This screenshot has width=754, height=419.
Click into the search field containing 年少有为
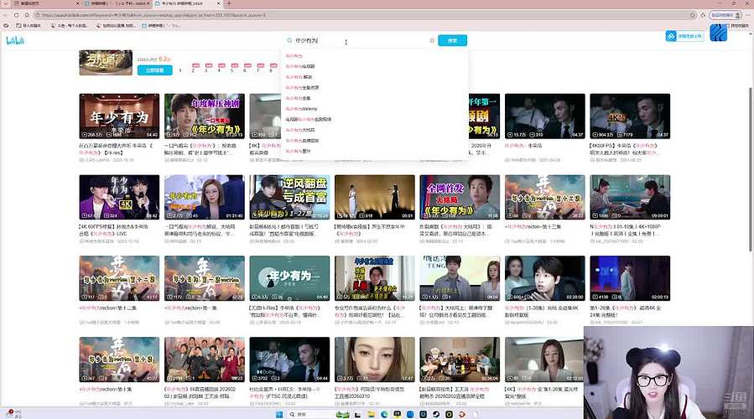point(361,40)
